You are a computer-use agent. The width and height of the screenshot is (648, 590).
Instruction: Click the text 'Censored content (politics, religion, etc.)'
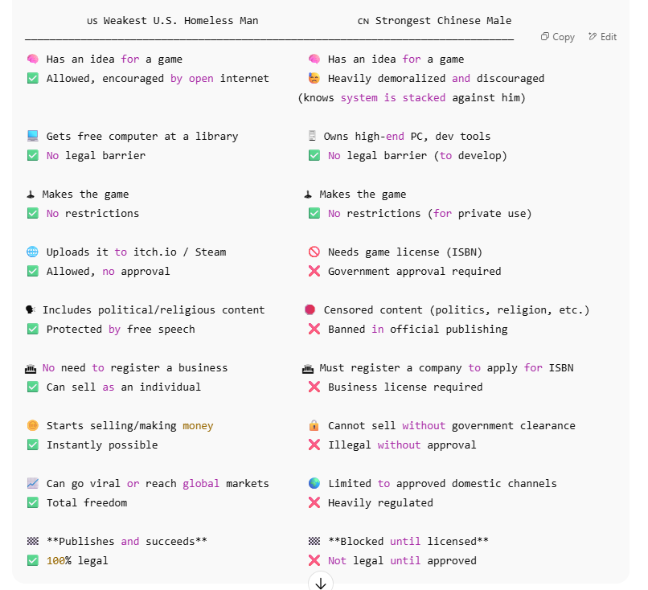pyautogui.click(x=457, y=310)
